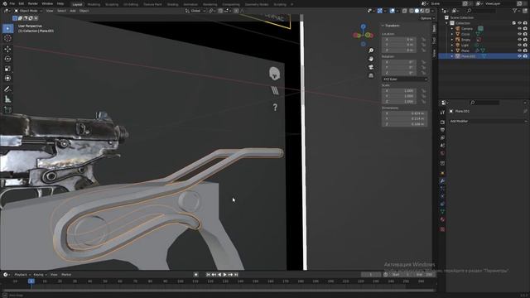Image resolution: width=530 pixels, height=298 pixels.
Task: Collapse the Collection tree in outliner
Action: [447, 23]
